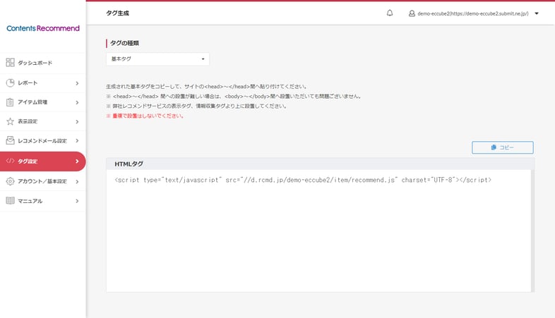
Task: Open the ダッシュボード menu item
Action: point(43,63)
